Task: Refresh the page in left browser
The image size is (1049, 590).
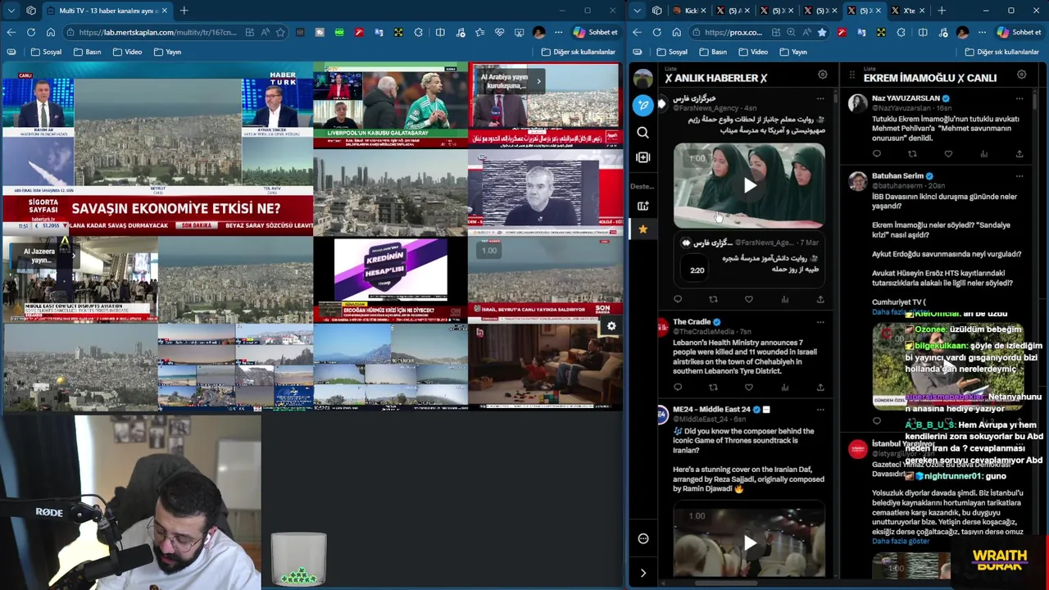Action: [x=31, y=32]
